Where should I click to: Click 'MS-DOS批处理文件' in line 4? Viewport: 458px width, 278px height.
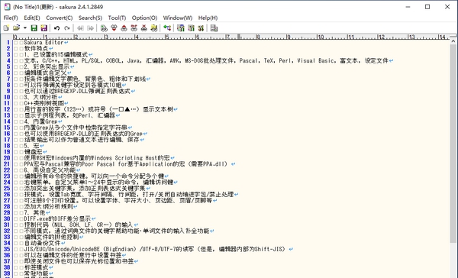(x=209, y=61)
